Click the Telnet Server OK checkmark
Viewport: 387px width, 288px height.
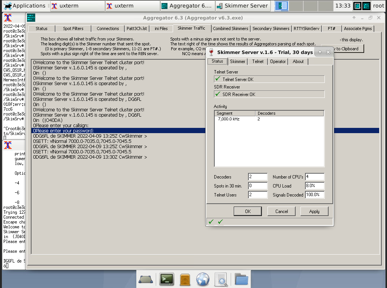(x=218, y=79)
